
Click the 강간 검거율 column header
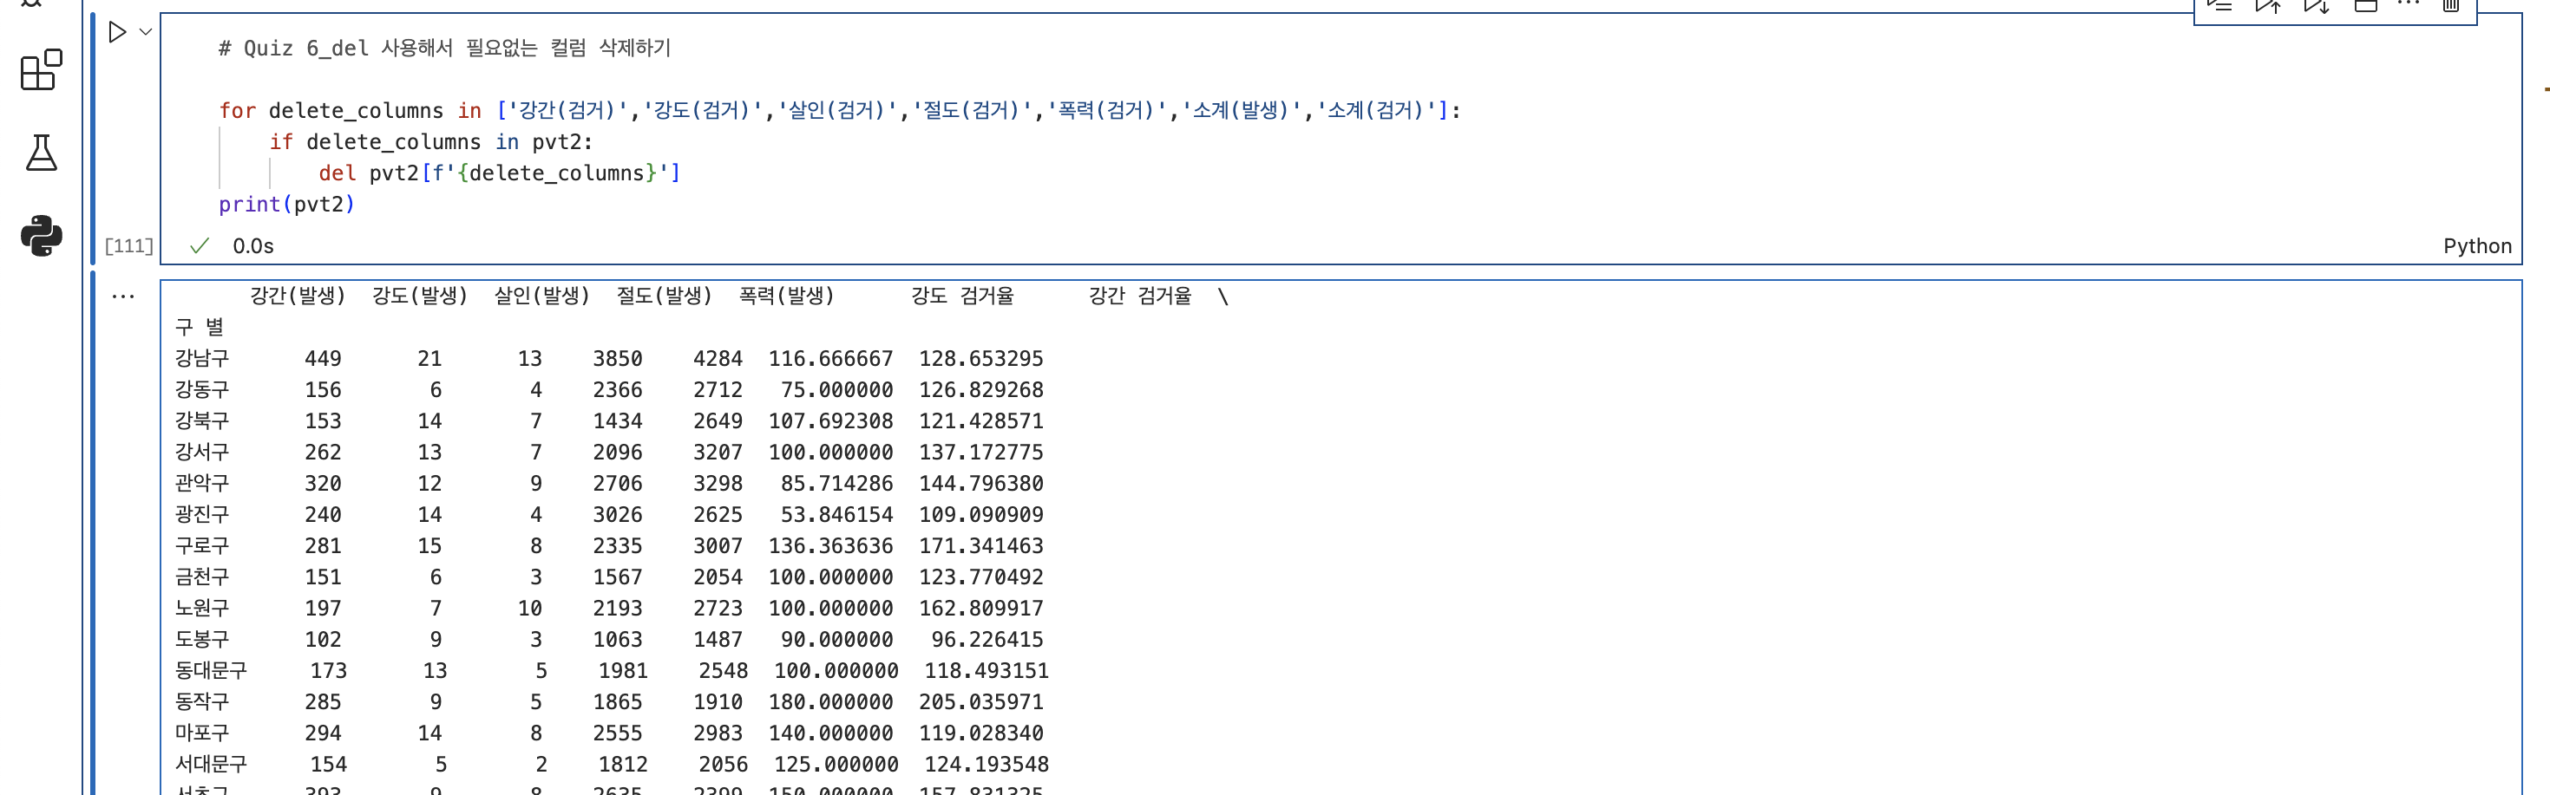tap(1140, 296)
